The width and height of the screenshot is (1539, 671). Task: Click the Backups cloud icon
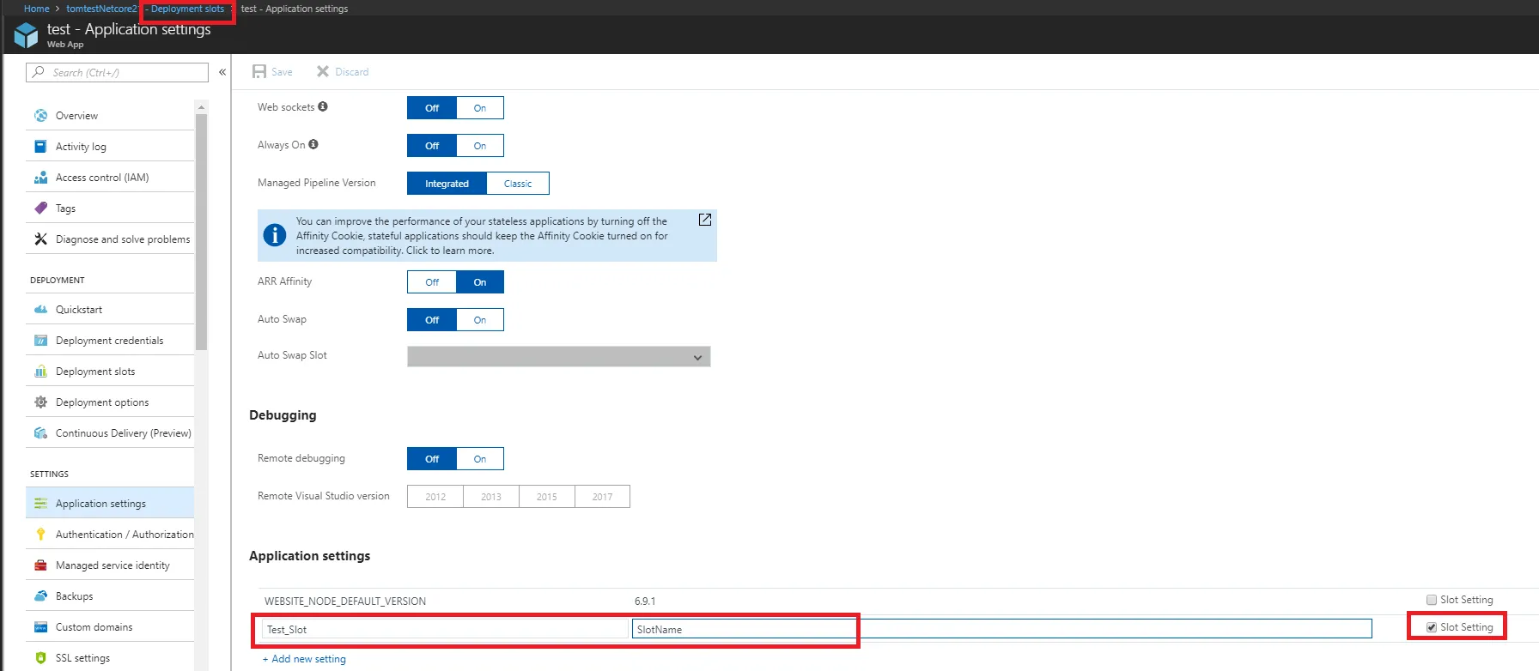tap(40, 596)
